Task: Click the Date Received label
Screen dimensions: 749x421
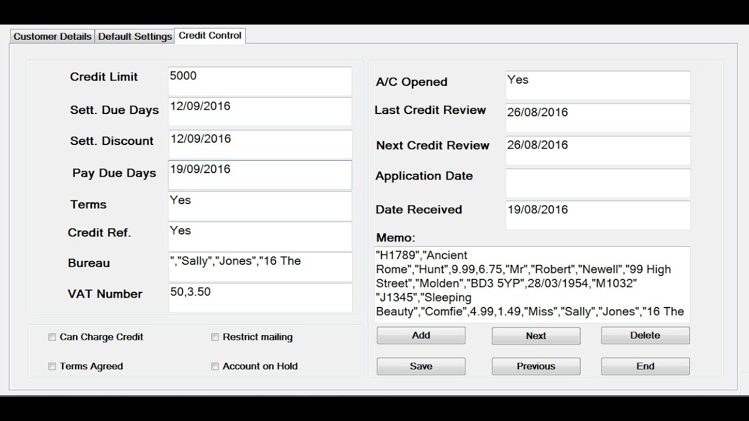Action: 419,209
